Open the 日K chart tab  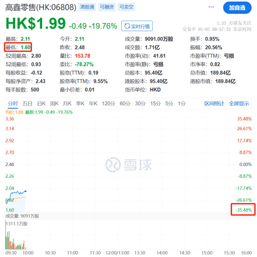41,103
